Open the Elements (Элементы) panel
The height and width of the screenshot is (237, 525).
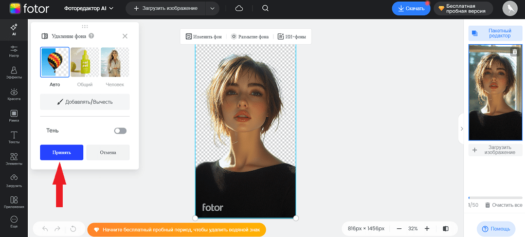tap(14, 159)
